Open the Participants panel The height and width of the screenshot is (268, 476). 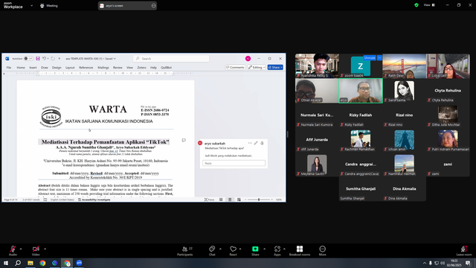tap(185, 251)
